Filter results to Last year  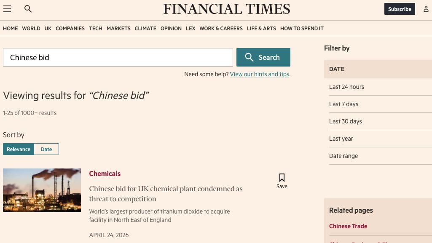[341, 139]
